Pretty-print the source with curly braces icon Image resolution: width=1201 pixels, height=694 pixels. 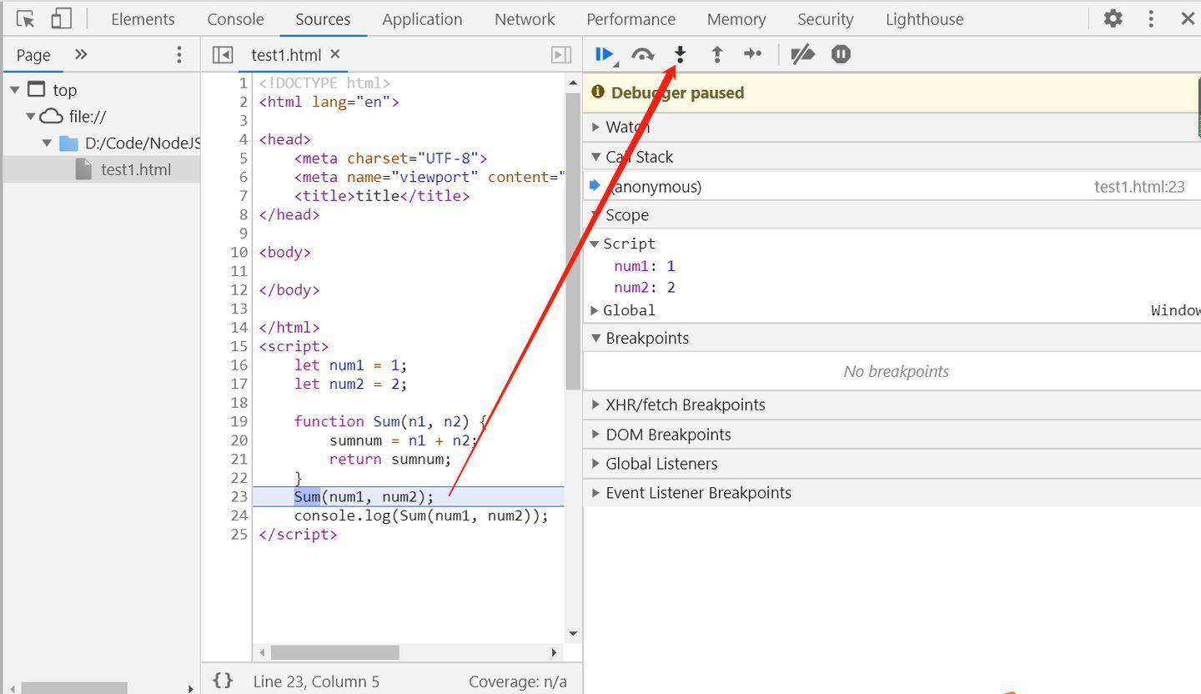(x=223, y=681)
